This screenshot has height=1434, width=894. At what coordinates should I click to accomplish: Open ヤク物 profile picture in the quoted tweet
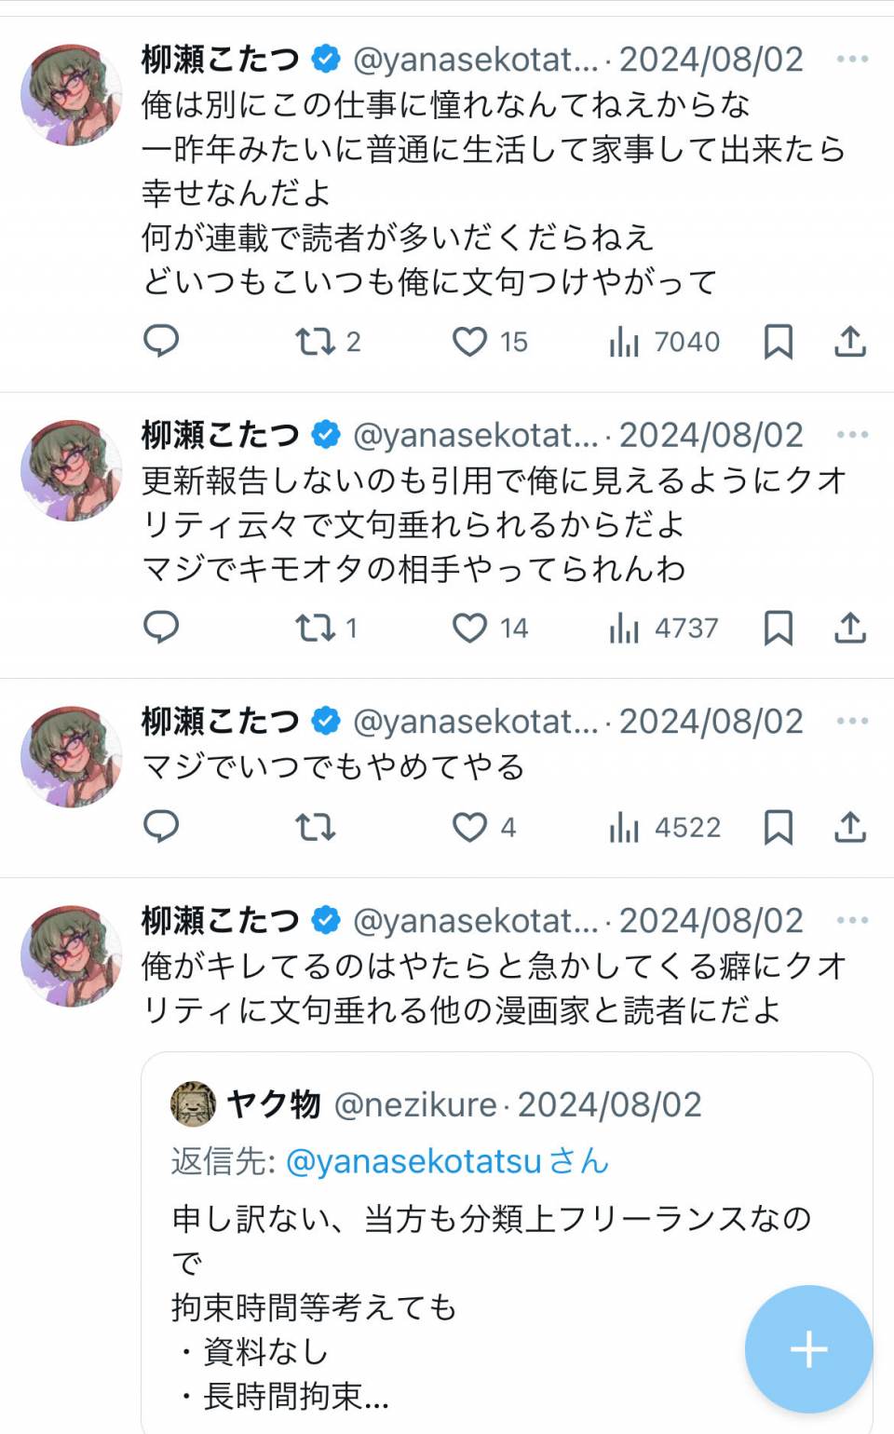pyautogui.click(x=193, y=1104)
